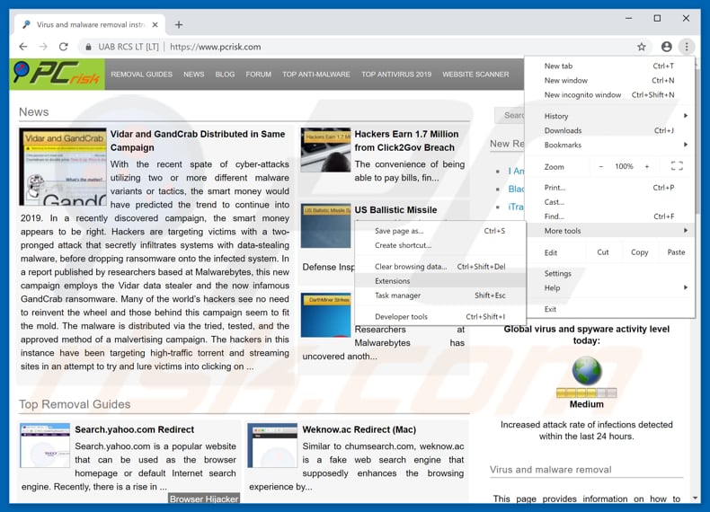Choose Find... in the menu
Image resolution: width=710 pixels, height=512 pixels.
tap(610, 216)
